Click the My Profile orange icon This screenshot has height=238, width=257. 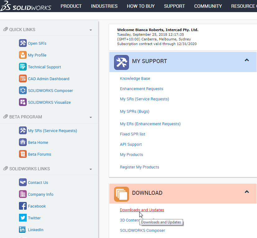click(x=23, y=55)
